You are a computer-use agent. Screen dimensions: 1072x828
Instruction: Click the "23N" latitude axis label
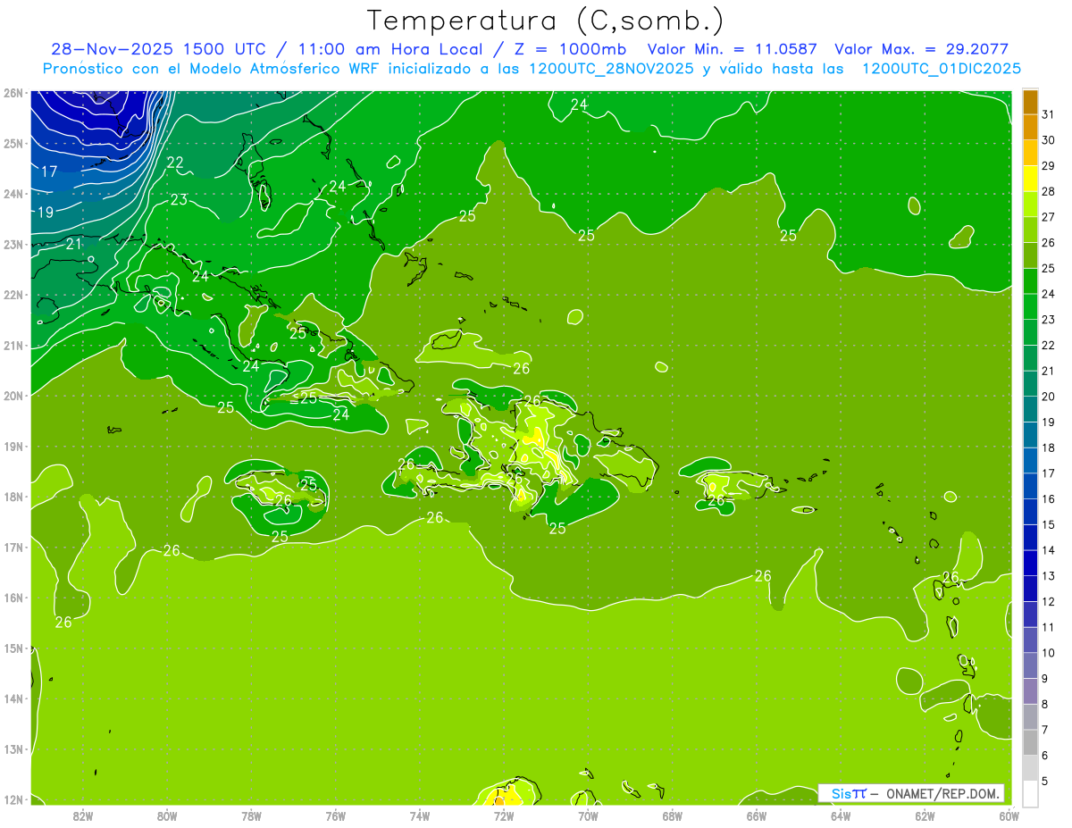click(13, 244)
